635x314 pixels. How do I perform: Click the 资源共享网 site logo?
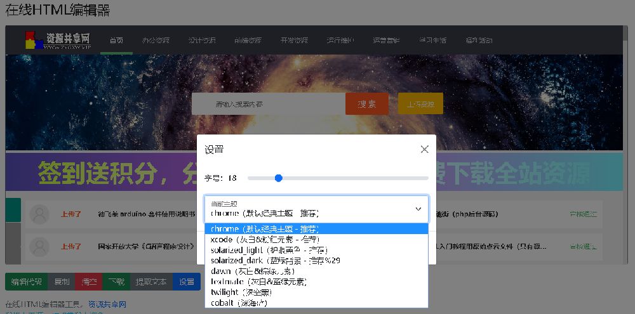pyautogui.click(x=58, y=40)
